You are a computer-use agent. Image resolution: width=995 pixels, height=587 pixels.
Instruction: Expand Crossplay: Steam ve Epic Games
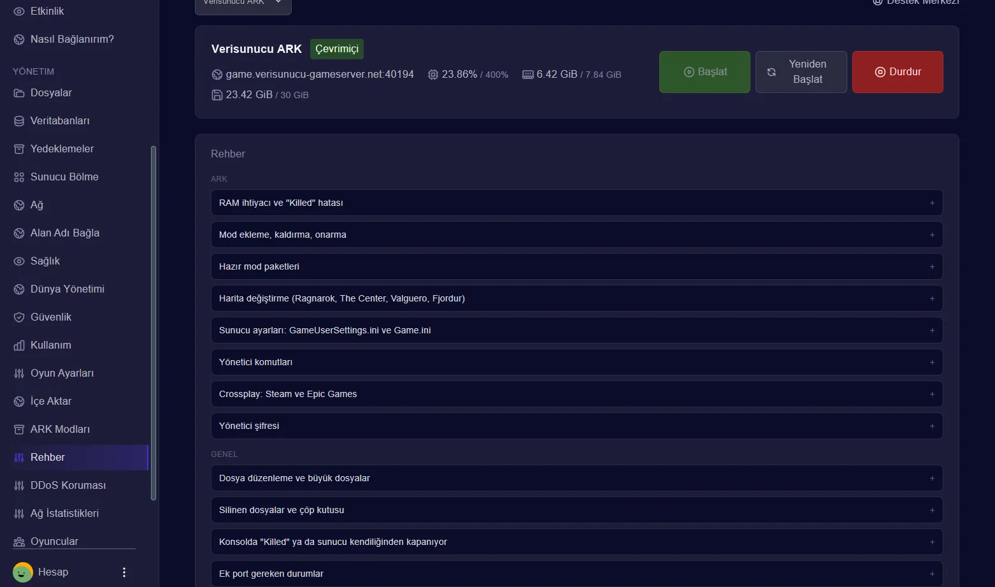577,394
